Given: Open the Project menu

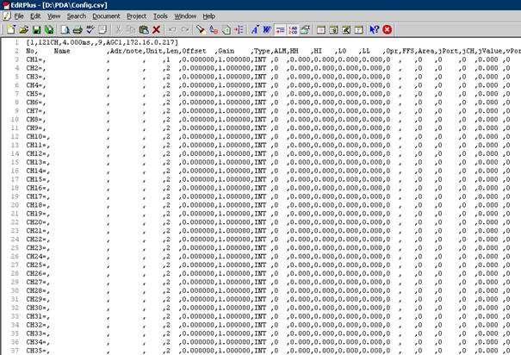Looking at the screenshot, I should coord(136,16).
